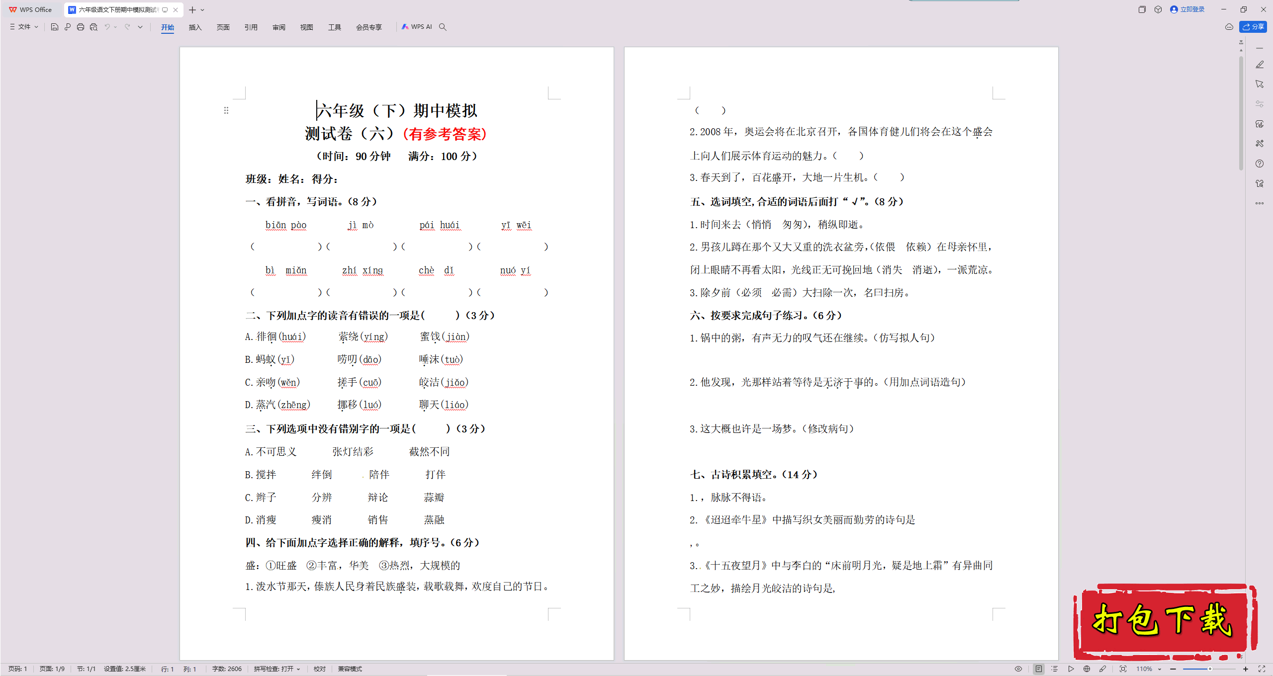Click 页面: 1/9 page indicator
This screenshot has width=1273, height=676.
click(52, 669)
